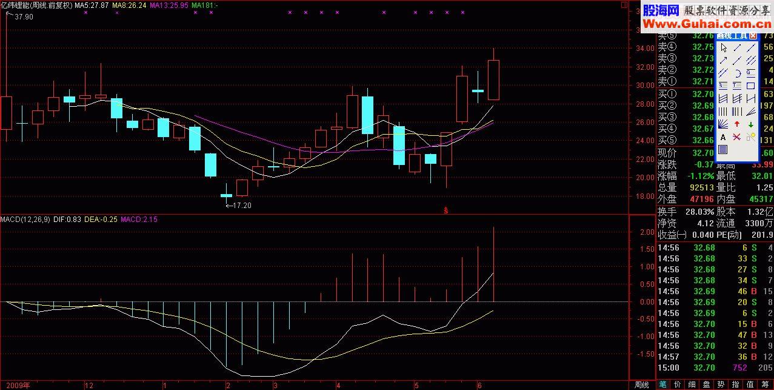Click the MACD(12,26,9) indicator label
This screenshot has width=774, height=390.
(x=25, y=219)
